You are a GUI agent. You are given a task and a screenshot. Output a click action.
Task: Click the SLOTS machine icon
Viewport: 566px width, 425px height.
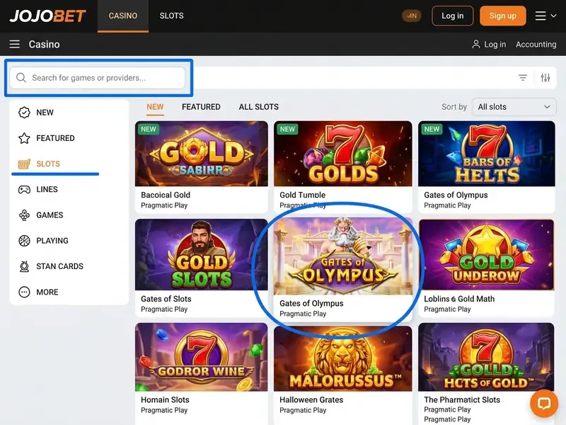(x=24, y=164)
